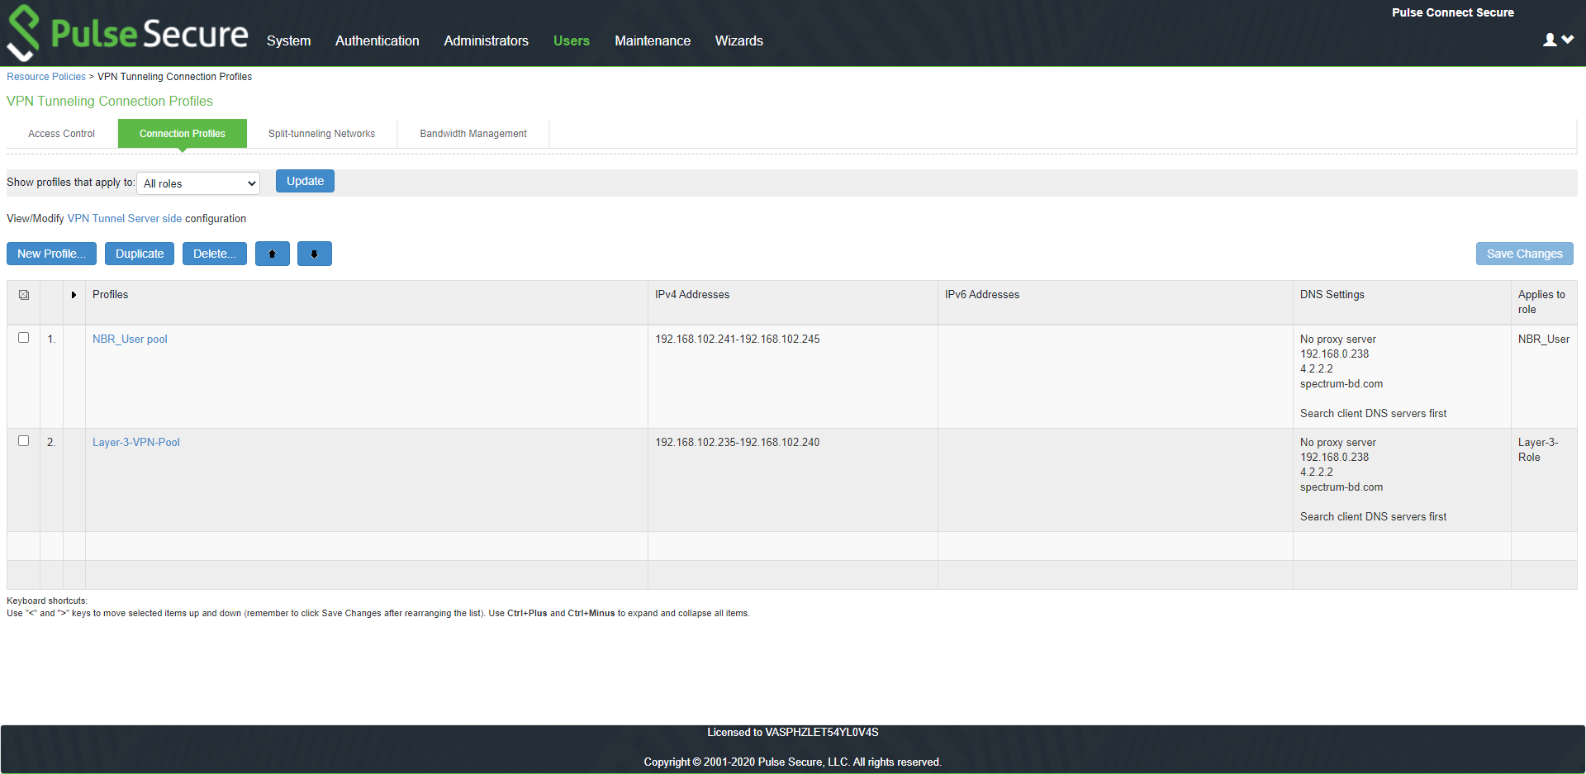Check the Layer-3-VPN-Pool row checkbox
Screen dimensions: 1586x774
pyautogui.click(x=24, y=441)
